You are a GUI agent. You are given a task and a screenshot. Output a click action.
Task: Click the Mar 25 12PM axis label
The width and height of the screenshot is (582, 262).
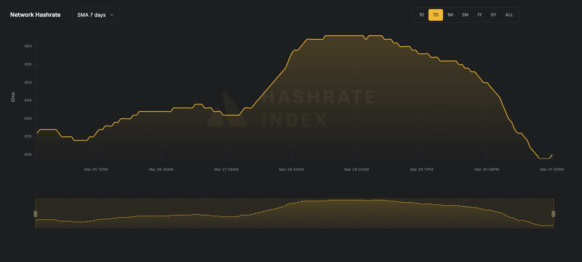pyautogui.click(x=96, y=170)
